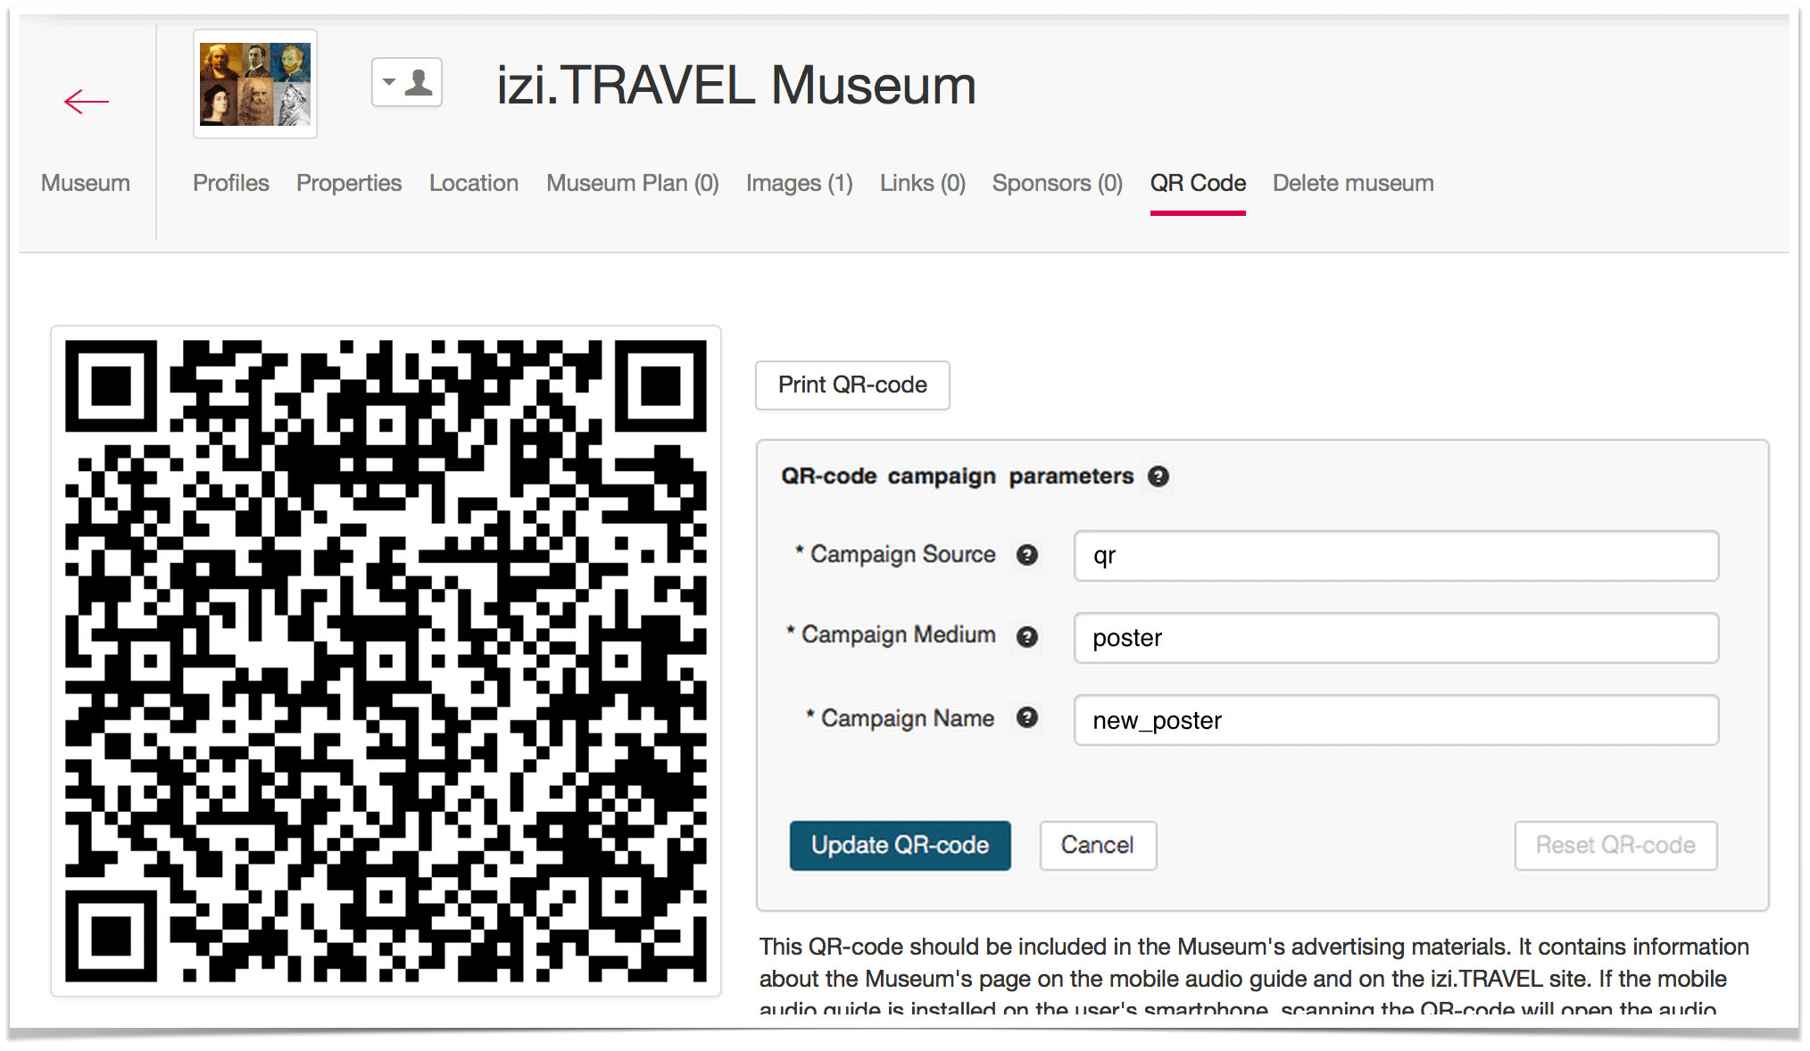Open the Links (0) tab
Viewport: 1810px width, 1051px height.
(923, 183)
